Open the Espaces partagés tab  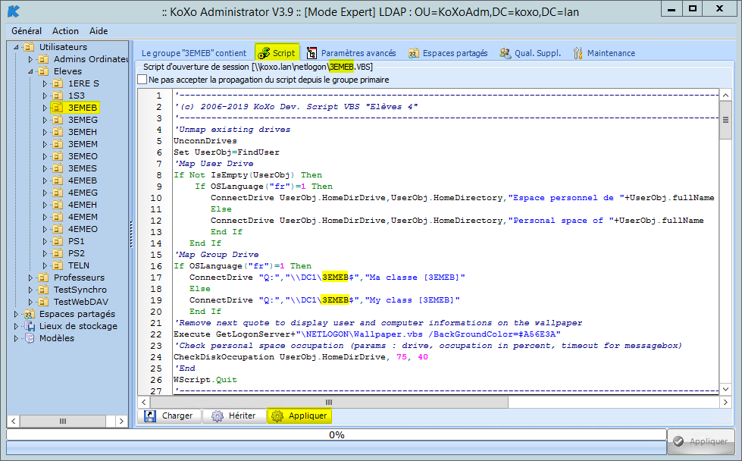[449, 53]
